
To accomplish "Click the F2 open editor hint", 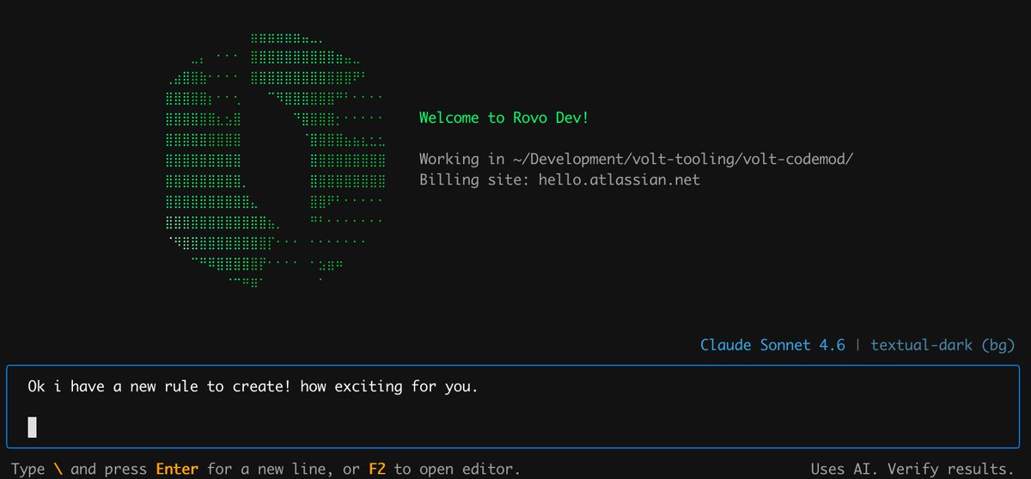I will [377, 470].
